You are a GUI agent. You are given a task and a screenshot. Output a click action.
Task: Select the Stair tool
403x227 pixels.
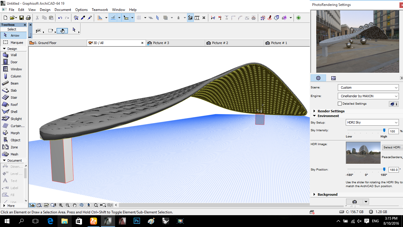(14, 98)
